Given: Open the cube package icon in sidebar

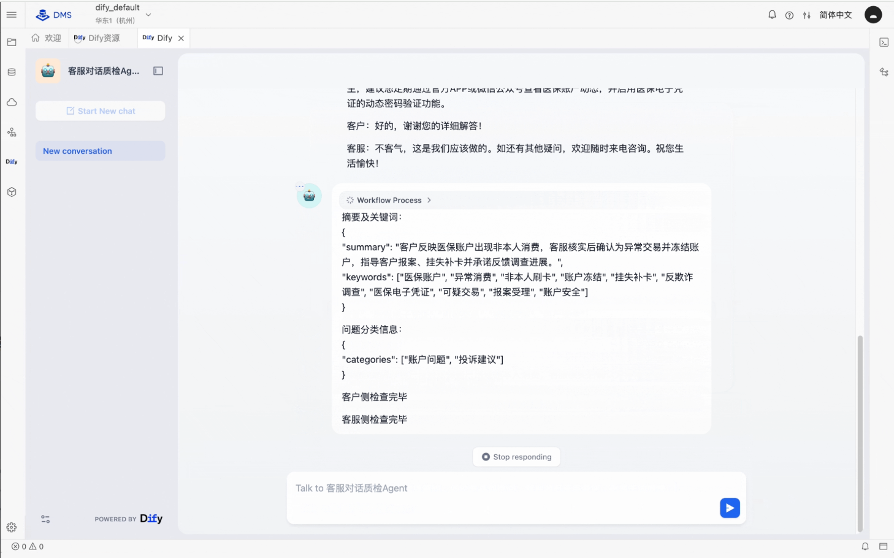Looking at the screenshot, I should tap(12, 192).
